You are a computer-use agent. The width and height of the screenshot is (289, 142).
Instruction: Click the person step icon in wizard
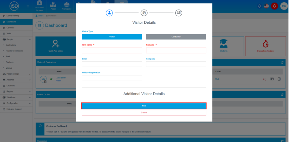point(109,13)
